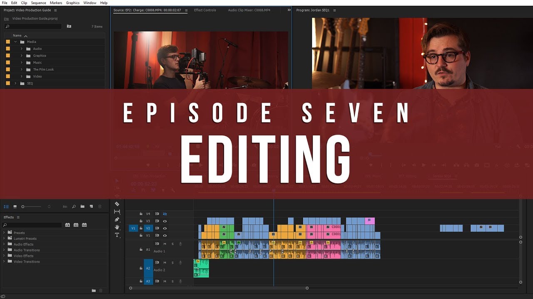Create a New Bin in Project panel
533x299 pixels.
82,206
